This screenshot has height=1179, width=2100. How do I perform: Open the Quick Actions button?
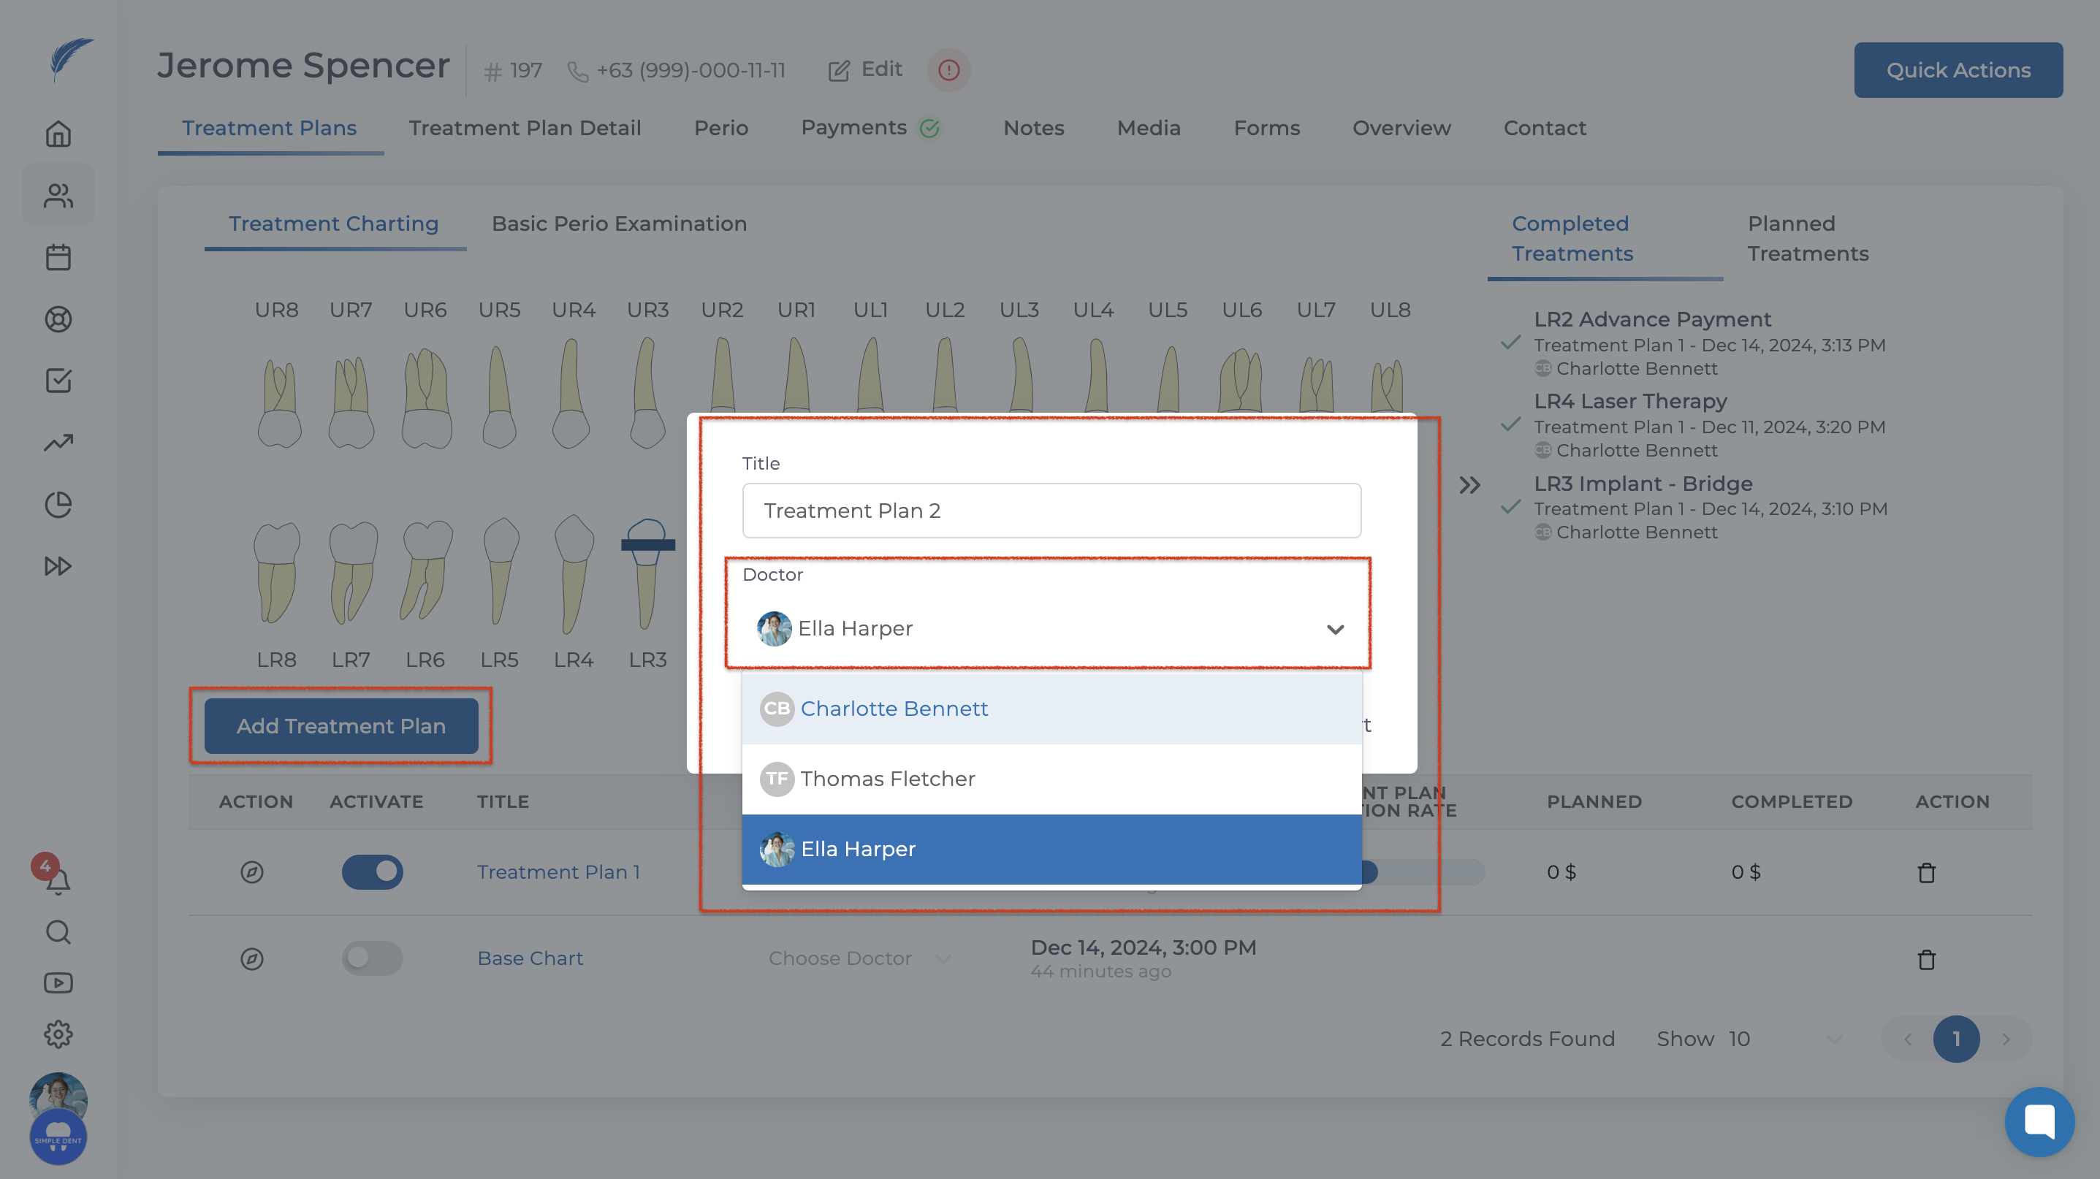click(x=1958, y=70)
